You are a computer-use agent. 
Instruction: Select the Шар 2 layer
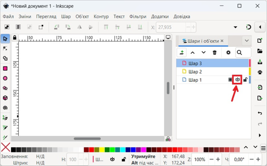[x=195, y=71]
